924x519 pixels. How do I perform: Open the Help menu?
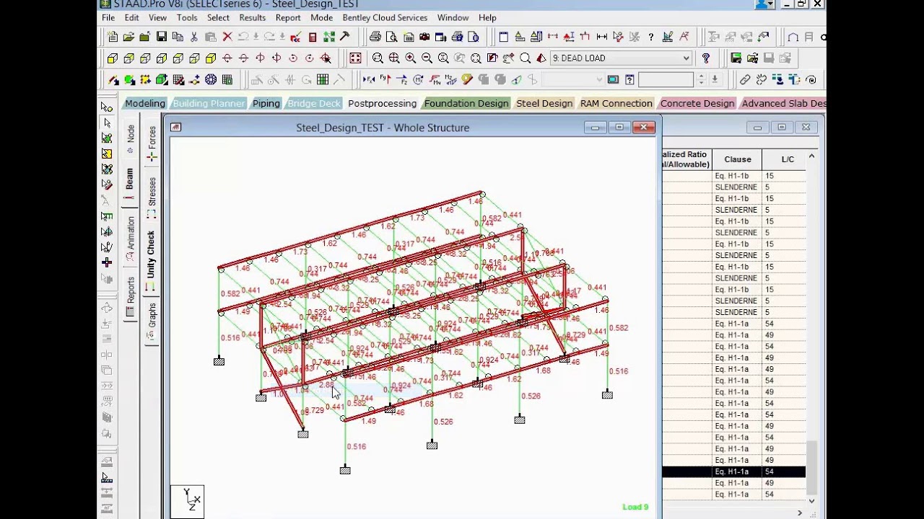coord(487,17)
